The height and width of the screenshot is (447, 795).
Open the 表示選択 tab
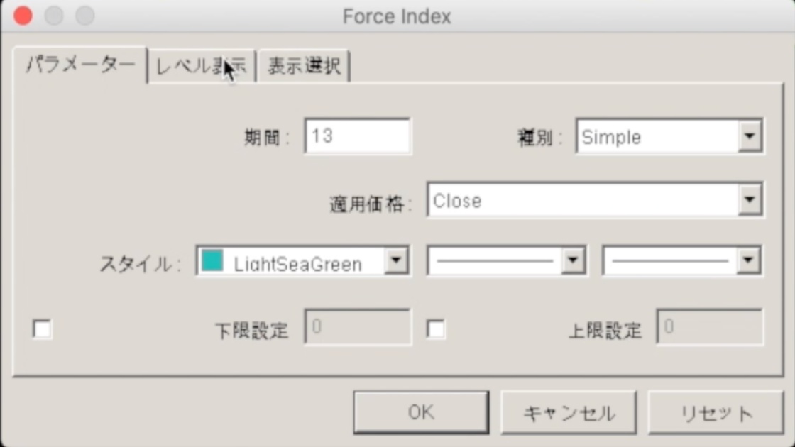coord(304,66)
